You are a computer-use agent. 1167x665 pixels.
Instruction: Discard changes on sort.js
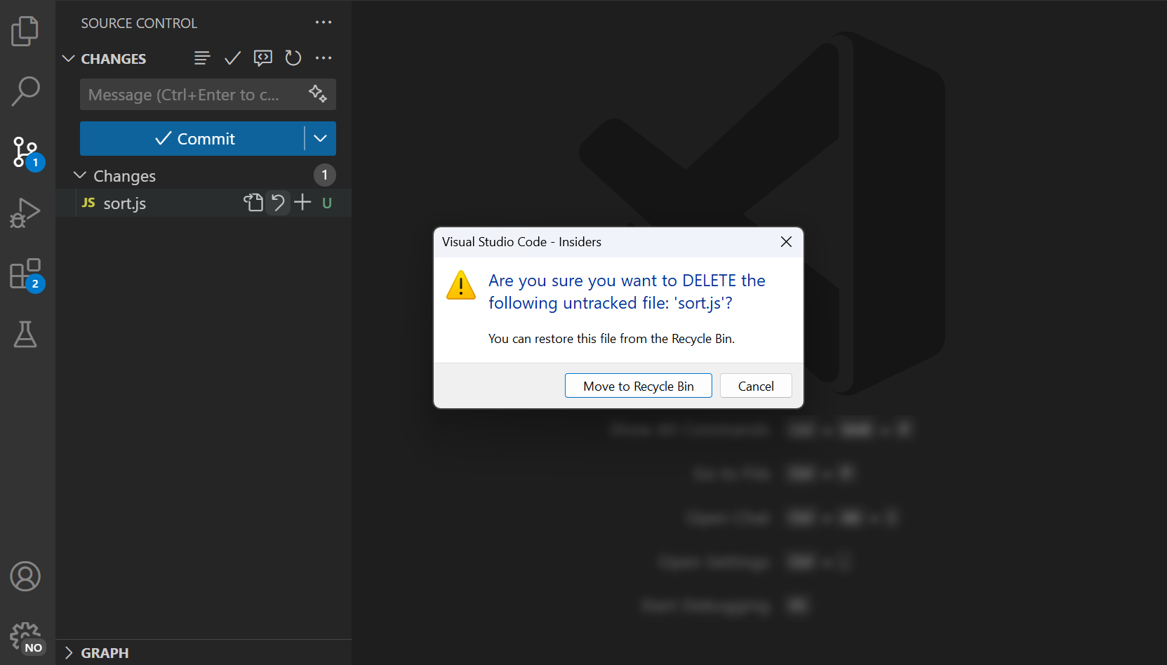(x=278, y=203)
